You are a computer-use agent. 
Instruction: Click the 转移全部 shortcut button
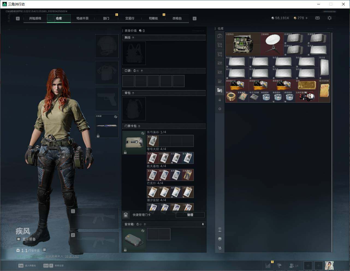tap(54, 266)
